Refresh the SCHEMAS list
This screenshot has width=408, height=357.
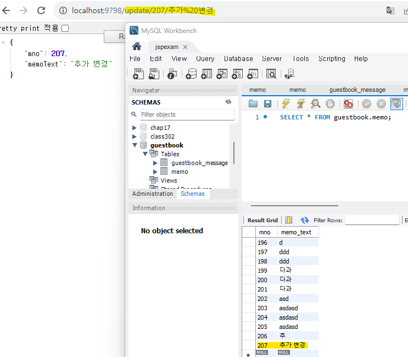(228, 102)
